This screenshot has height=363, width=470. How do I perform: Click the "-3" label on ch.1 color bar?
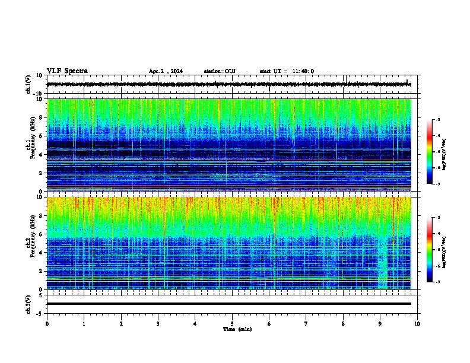coord(438,119)
